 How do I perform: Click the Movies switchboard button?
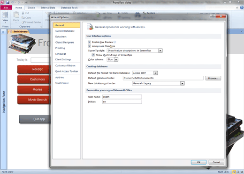point(34,89)
